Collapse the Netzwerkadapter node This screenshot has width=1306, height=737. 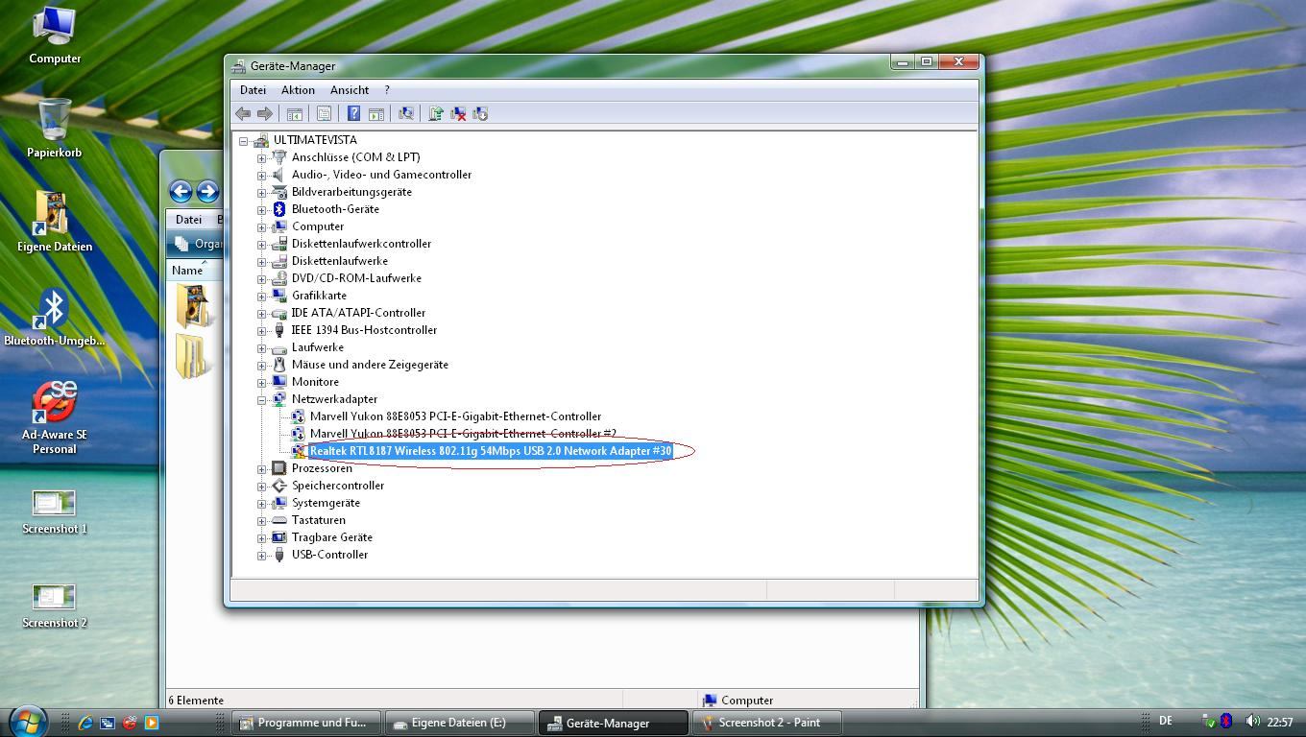click(261, 399)
